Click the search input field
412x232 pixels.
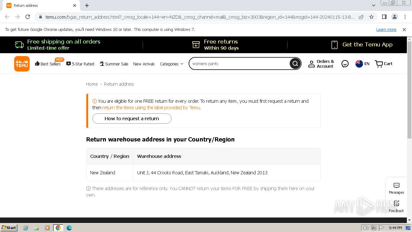240,64
